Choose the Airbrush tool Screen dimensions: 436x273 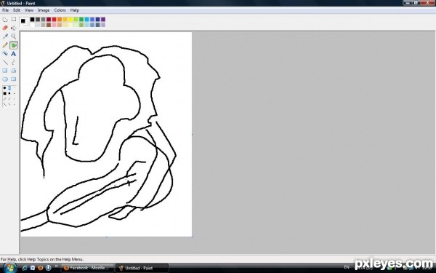coord(5,53)
